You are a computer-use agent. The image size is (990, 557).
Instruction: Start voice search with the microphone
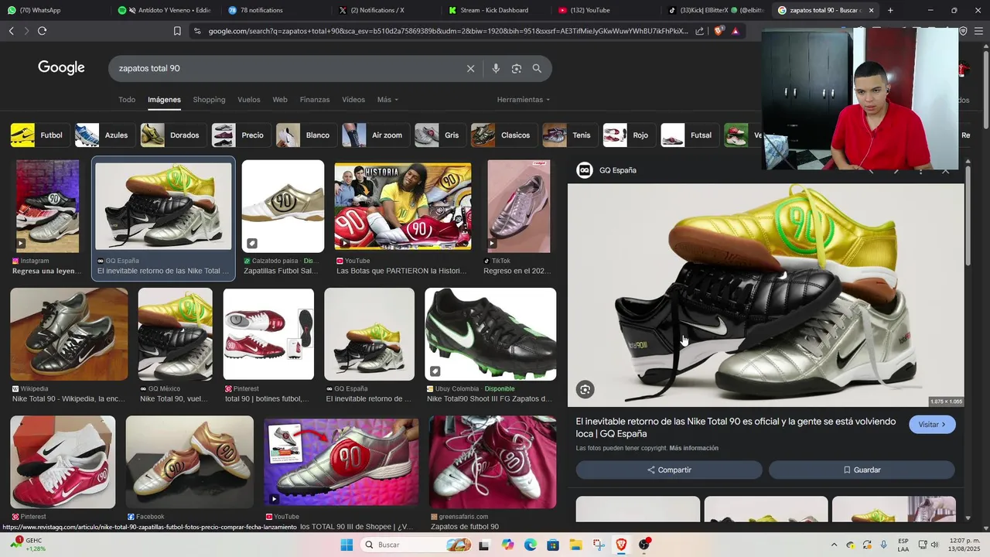[x=496, y=68]
